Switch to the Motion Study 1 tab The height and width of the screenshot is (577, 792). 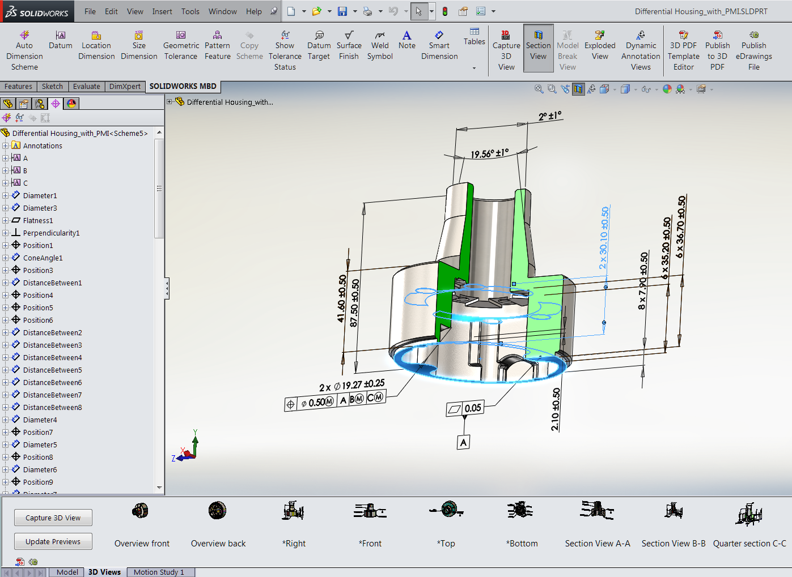pos(160,572)
